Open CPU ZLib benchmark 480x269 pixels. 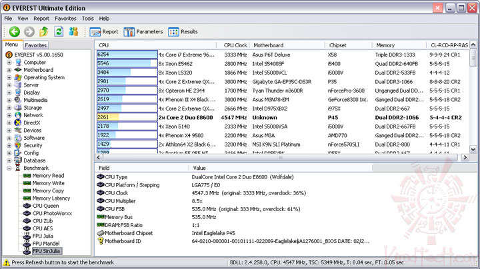[43, 221]
